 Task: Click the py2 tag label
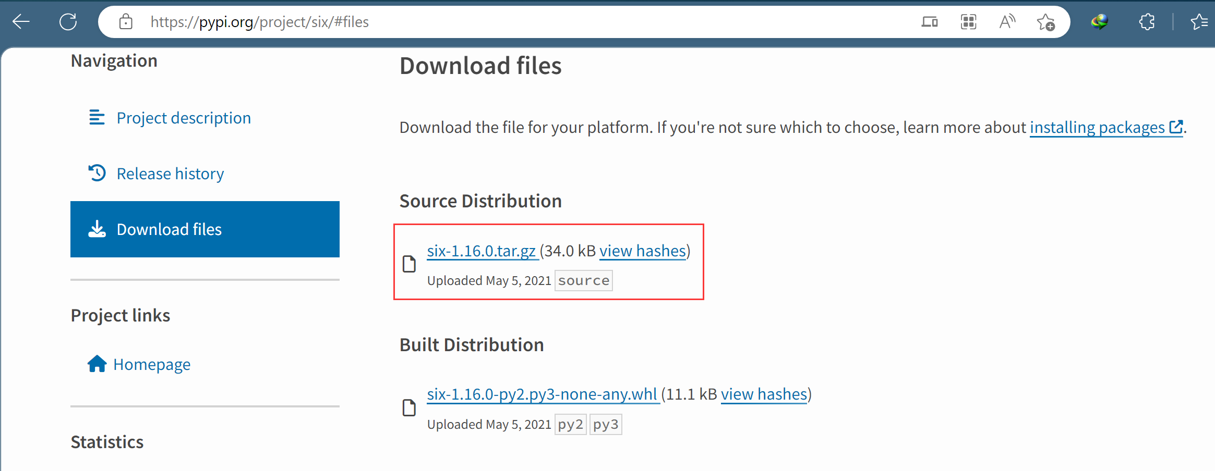click(x=571, y=424)
